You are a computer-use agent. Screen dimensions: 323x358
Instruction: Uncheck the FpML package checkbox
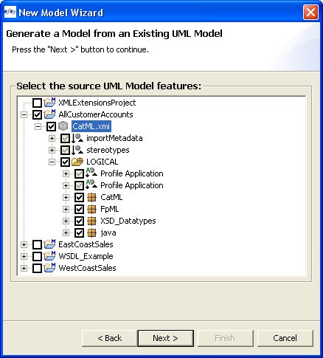79,209
